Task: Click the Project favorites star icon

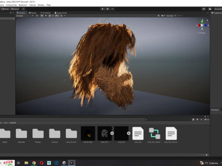Action: click(x=201, y=119)
